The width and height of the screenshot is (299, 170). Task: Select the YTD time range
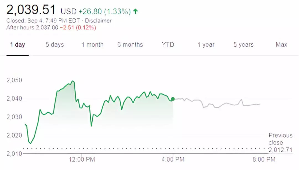[x=168, y=45]
